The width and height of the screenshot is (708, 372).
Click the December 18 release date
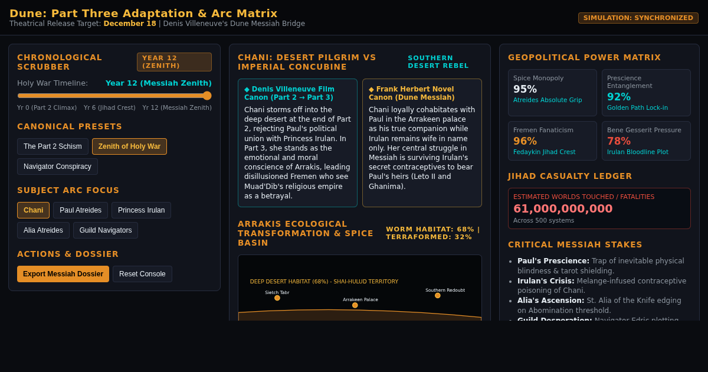point(130,24)
